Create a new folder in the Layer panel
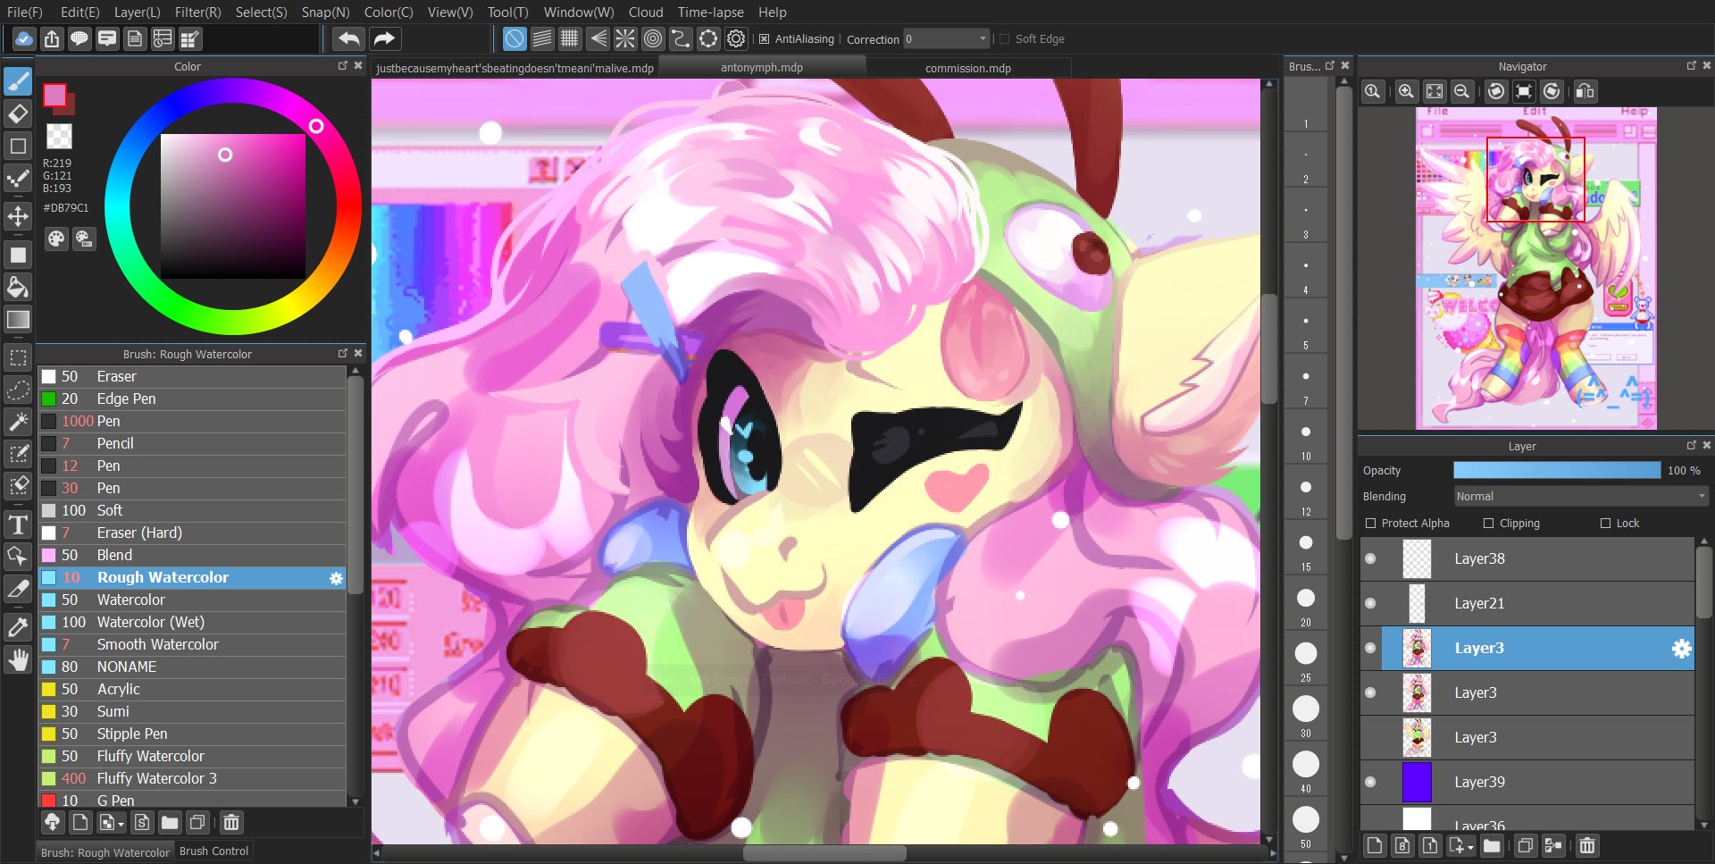 1492,845
